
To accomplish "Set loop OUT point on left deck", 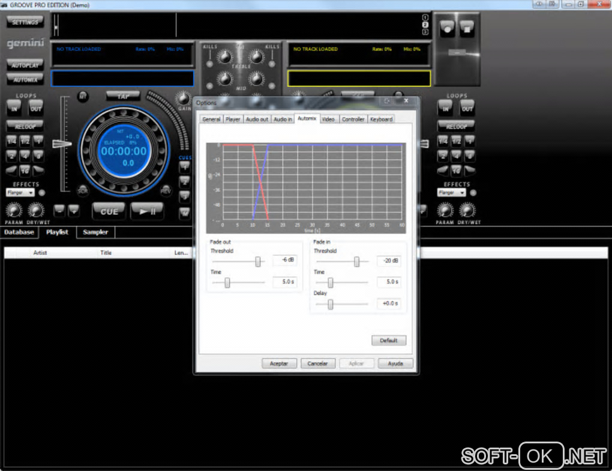I will tap(35, 108).
